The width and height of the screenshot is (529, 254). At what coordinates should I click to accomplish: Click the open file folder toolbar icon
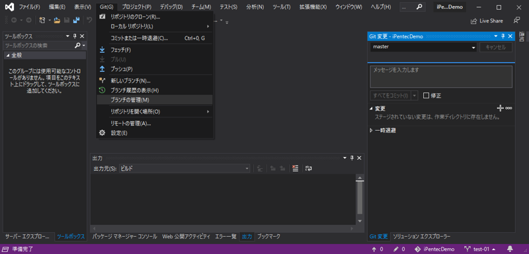point(57,20)
